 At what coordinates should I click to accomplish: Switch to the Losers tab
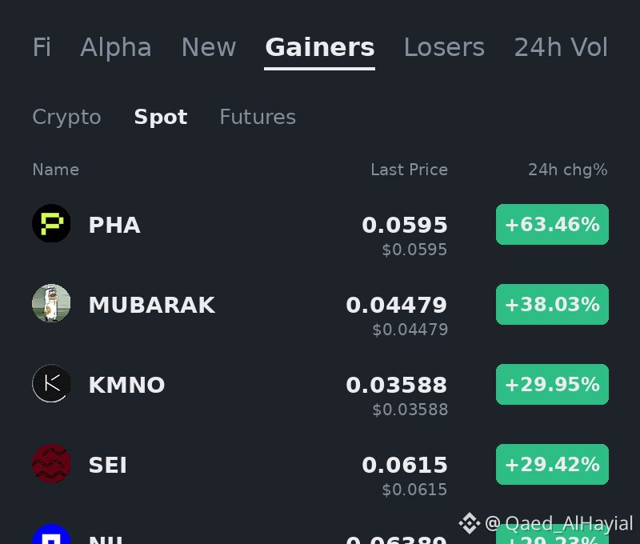click(x=444, y=47)
